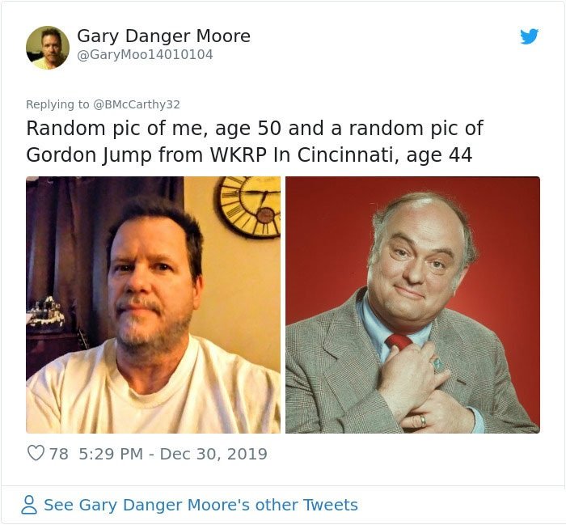Click the Twitter bird logo
Image resolution: width=566 pixels, height=525 pixels.
click(x=529, y=36)
